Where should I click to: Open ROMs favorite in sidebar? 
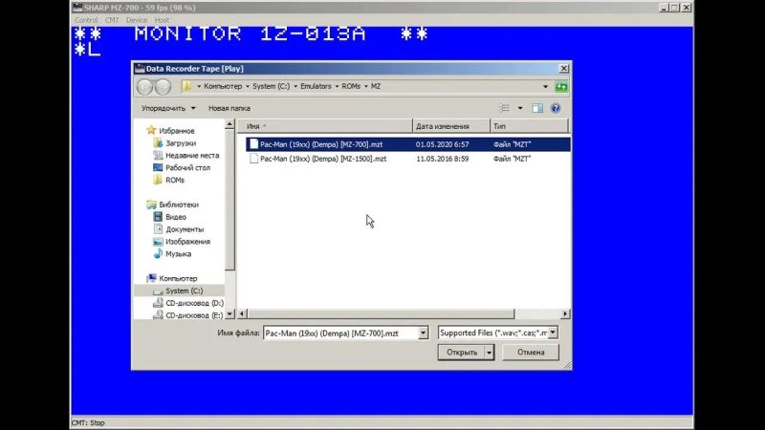(175, 180)
